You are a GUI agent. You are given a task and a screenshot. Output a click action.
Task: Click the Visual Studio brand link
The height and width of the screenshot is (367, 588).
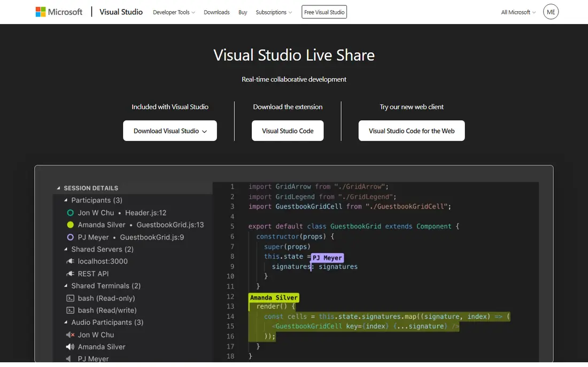121,12
